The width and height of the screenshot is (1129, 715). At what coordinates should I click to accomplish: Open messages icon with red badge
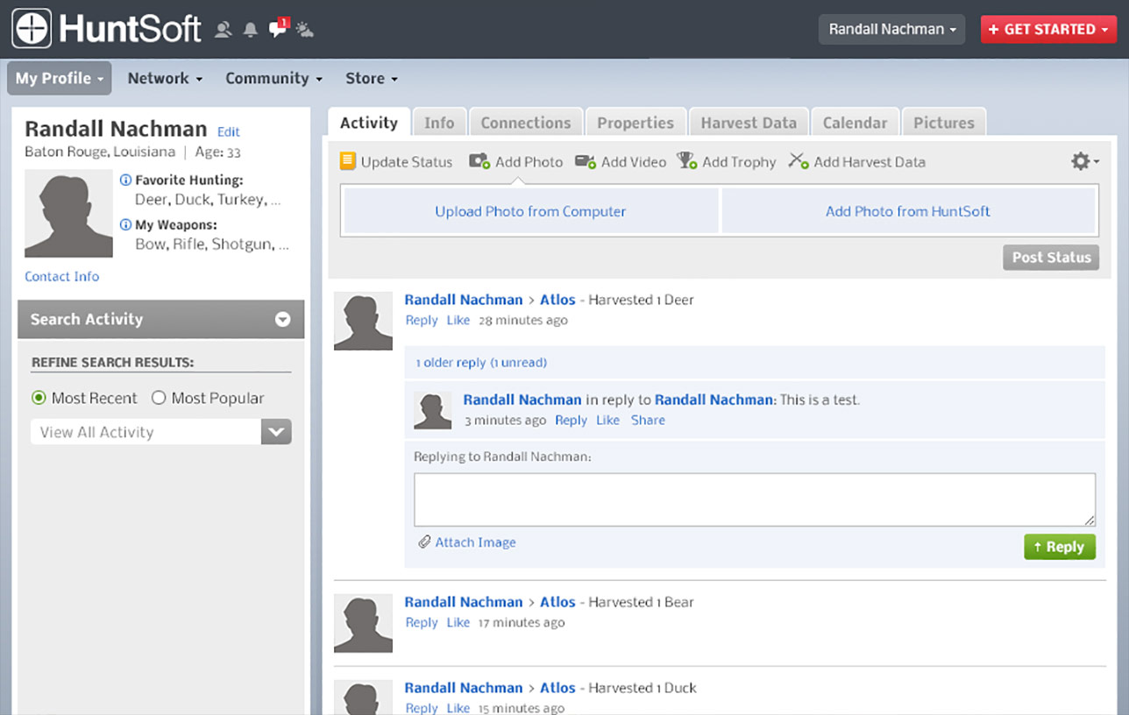coord(279,28)
